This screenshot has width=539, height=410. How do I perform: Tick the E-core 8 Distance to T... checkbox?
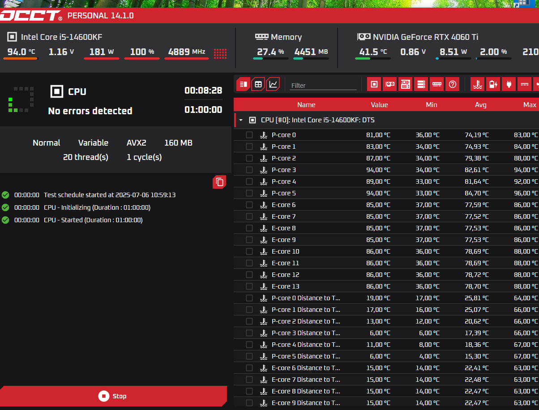249,391
